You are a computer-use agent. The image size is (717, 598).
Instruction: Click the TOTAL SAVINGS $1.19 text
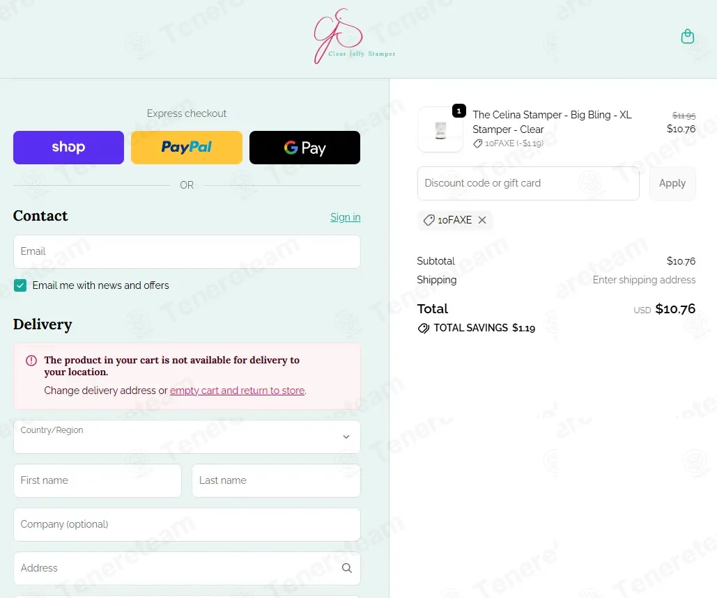coord(484,328)
